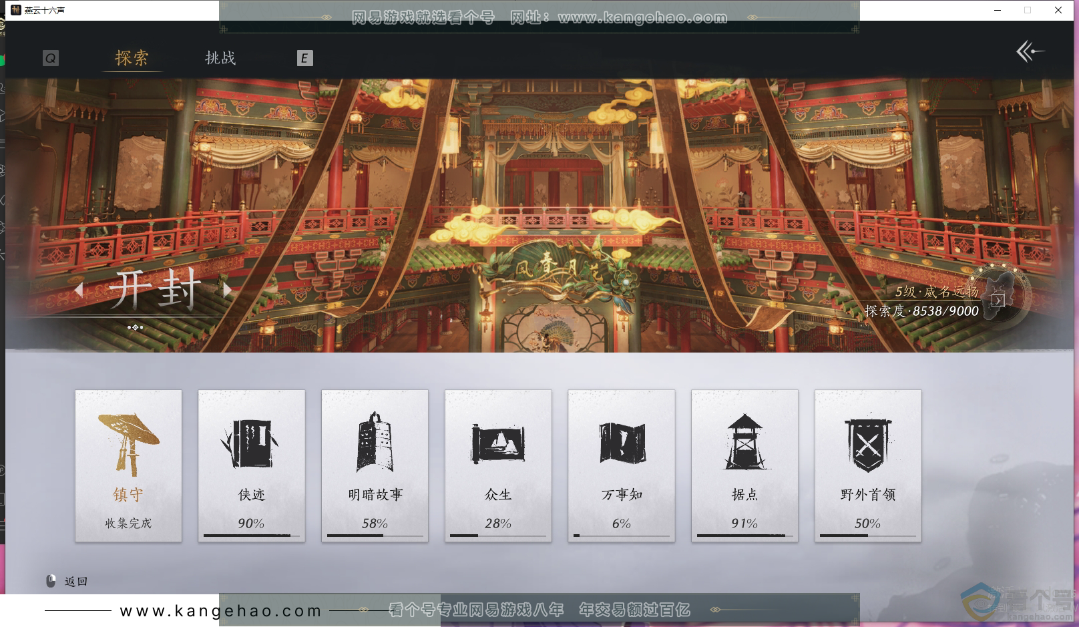Click the 侠迹 90% progress bar
This screenshot has width=1079, height=627.
point(252,536)
